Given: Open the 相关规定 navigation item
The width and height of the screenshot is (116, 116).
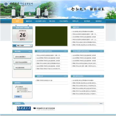Looking at the screenshot, I should click(x=87, y=21).
